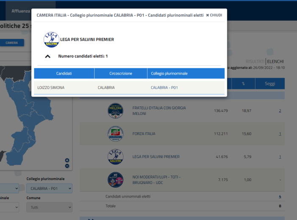Click the Totale row label

tap(110, 206)
